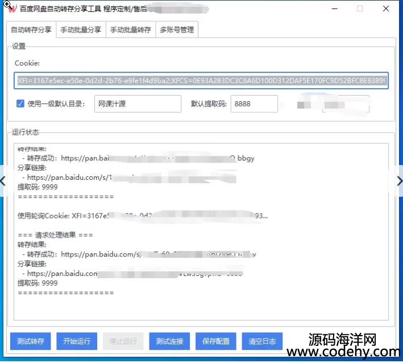403x363 pixels.
Task: Run 测试连接 to test the connection
Action: (x=169, y=341)
